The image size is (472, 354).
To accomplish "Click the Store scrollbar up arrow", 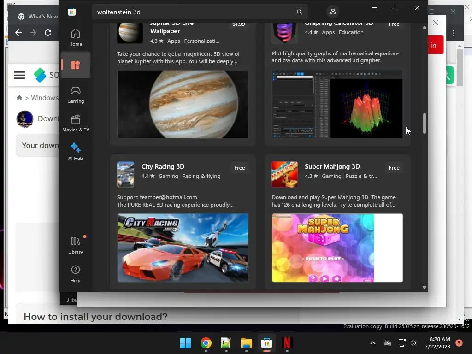I will [424, 27].
